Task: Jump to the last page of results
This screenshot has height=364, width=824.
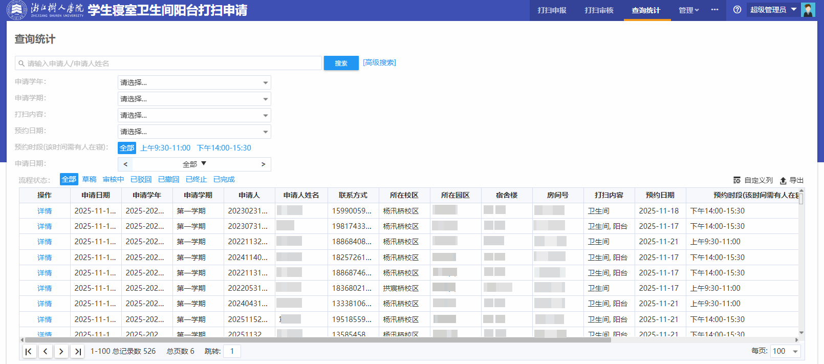Action: pyautogui.click(x=78, y=351)
